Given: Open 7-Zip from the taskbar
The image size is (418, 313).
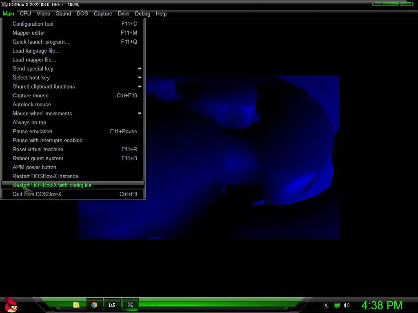Looking at the screenshot, I should tap(112, 305).
